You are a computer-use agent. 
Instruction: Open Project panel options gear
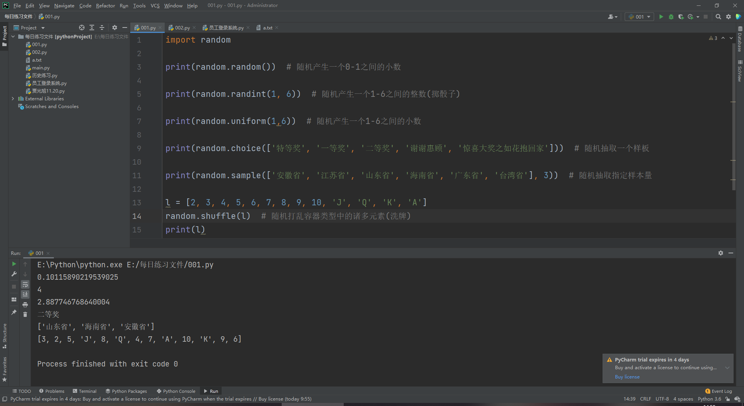(114, 28)
